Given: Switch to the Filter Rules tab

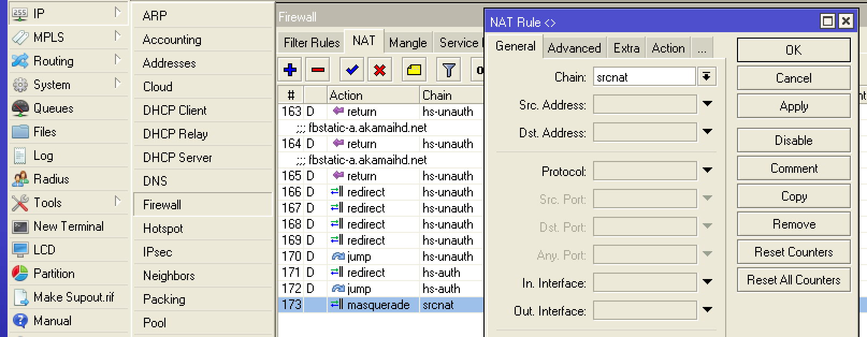Looking at the screenshot, I should [312, 42].
